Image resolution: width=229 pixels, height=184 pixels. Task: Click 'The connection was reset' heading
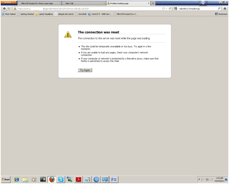(x=98, y=32)
